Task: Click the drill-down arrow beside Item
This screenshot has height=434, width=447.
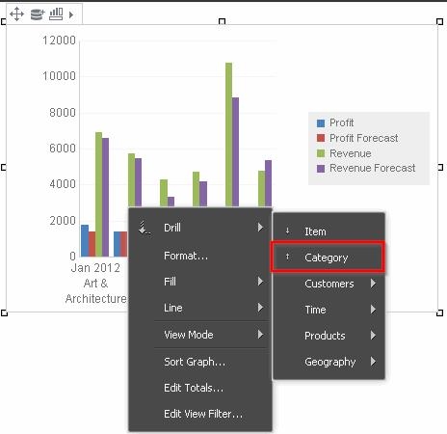Action: [288, 231]
